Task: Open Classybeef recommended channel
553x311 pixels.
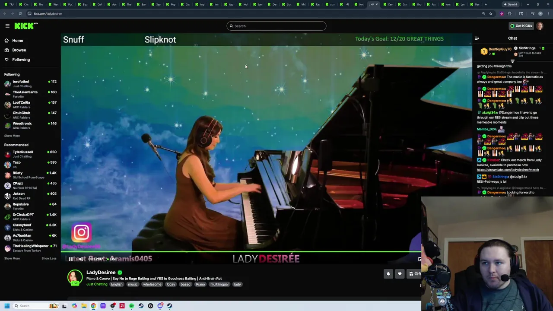Action: tap(30, 227)
